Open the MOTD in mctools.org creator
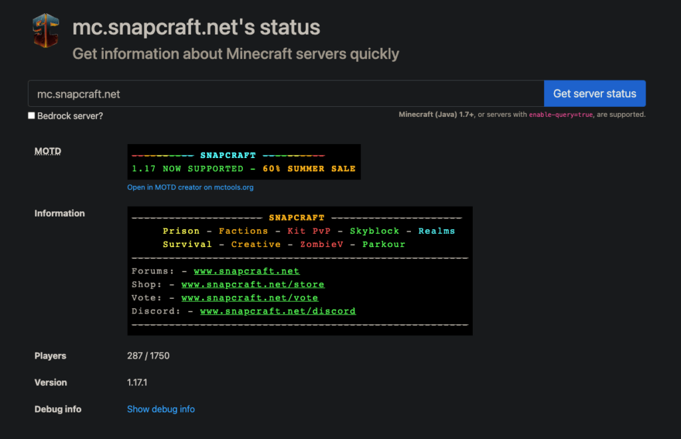 pyautogui.click(x=190, y=187)
